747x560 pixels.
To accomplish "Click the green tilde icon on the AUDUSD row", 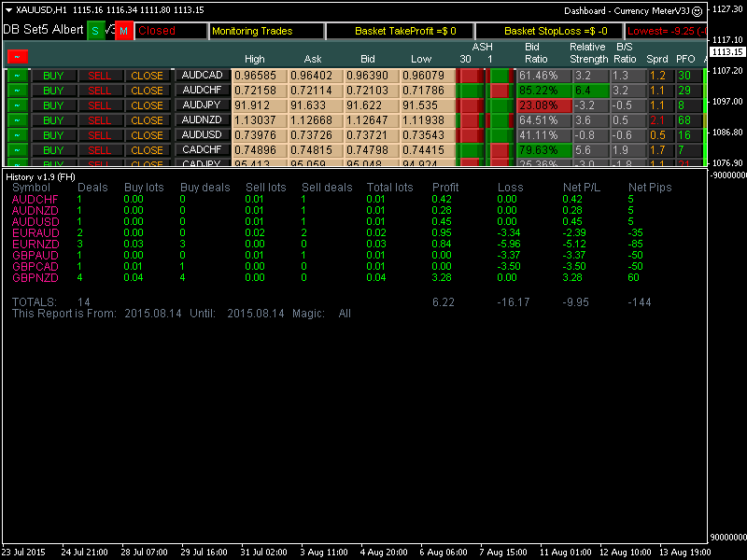I will coord(18,135).
